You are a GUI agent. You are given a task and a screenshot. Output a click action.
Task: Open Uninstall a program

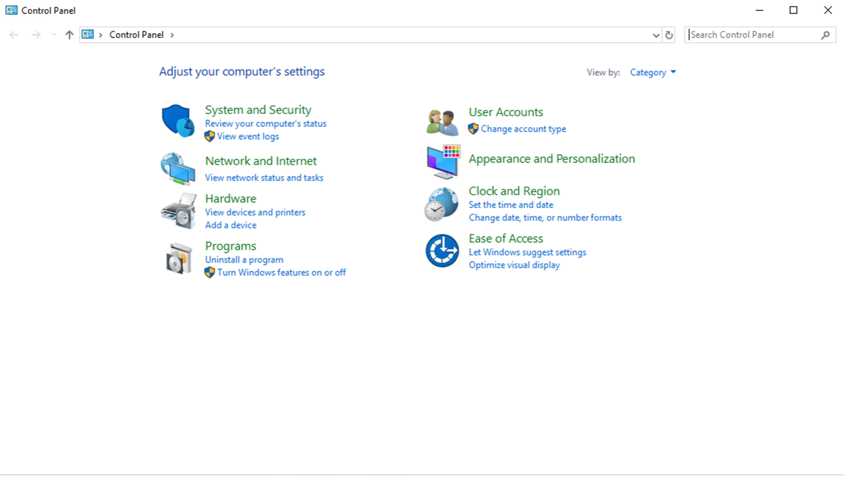click(244, 260)
